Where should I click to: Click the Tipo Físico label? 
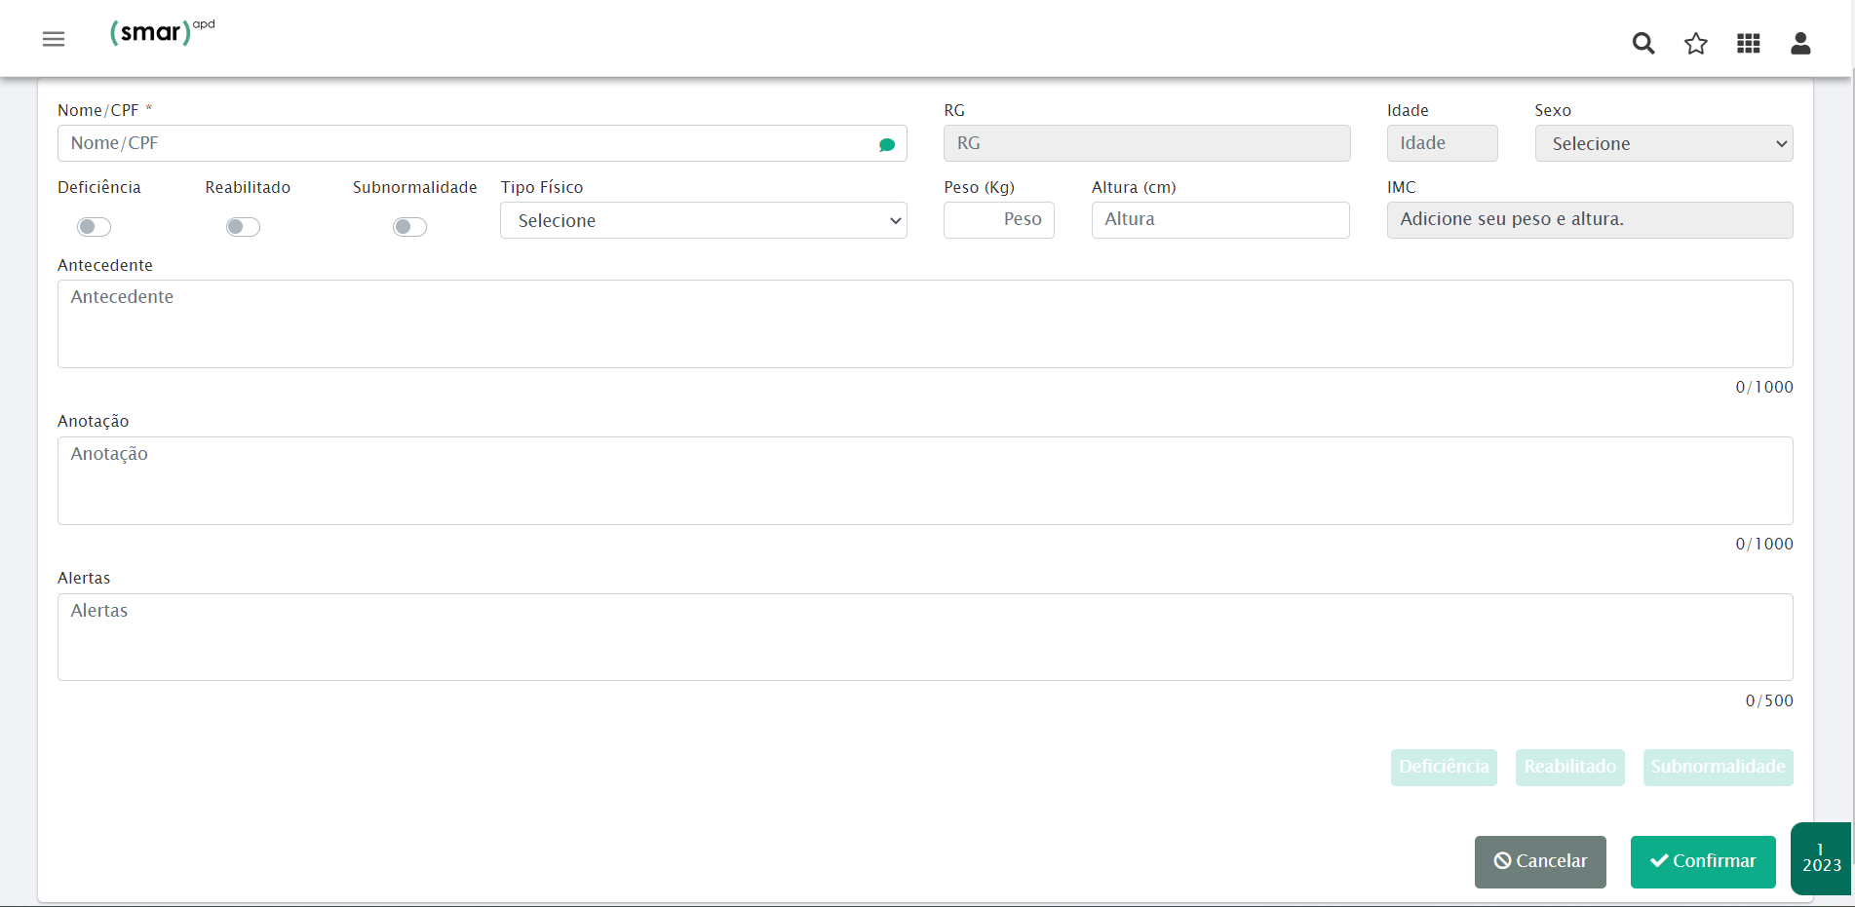[542, 187]
